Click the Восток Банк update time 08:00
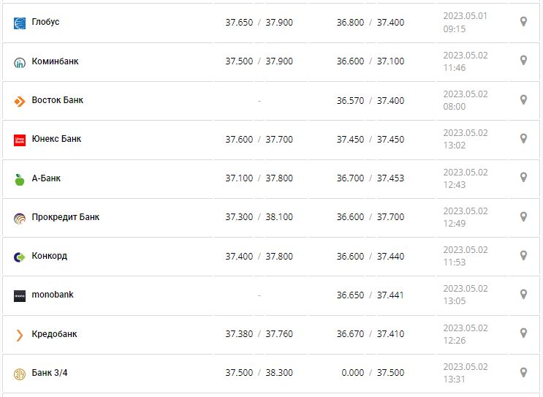 (454, 107)
